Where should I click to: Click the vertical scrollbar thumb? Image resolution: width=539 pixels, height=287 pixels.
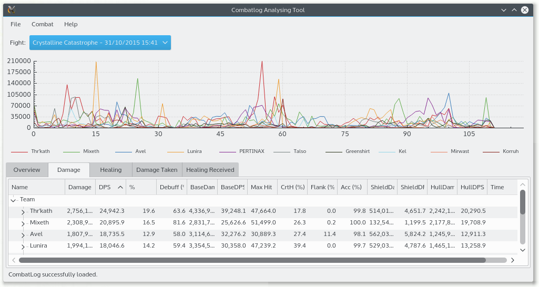pos(523,202)
